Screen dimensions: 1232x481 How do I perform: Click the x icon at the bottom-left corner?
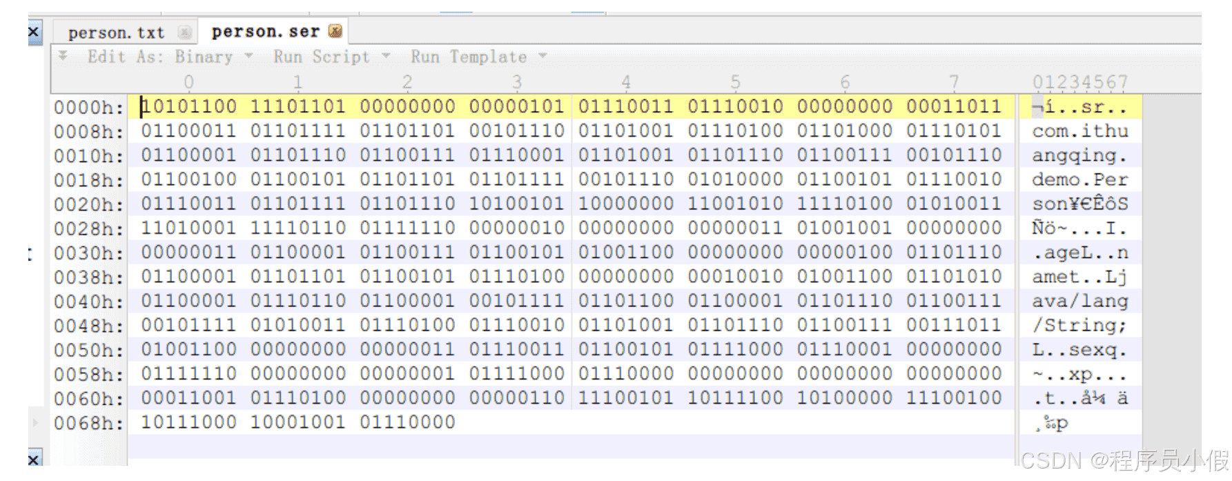[x=33, y=459]
